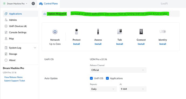Open Applications in the sidebar
186x99 pixels.
(20, 14)
